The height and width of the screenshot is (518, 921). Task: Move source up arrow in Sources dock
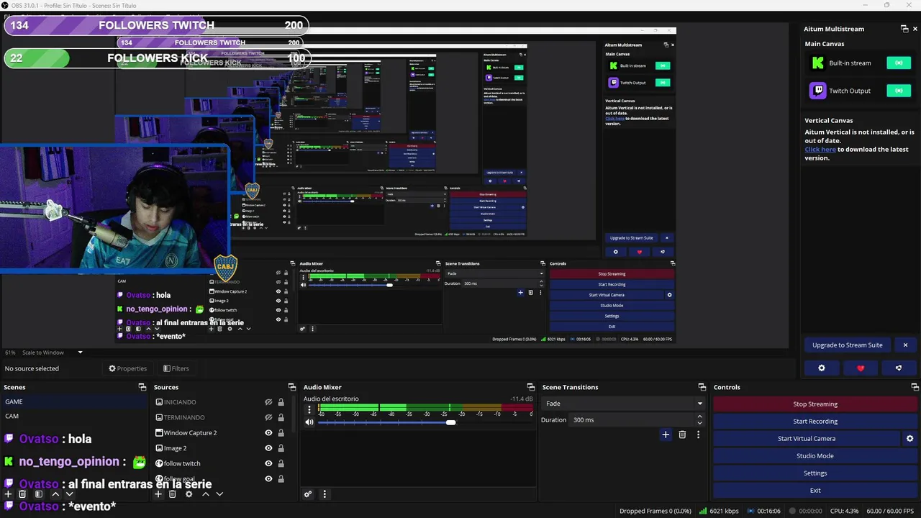pyautogui.click(x=205, y=494)
